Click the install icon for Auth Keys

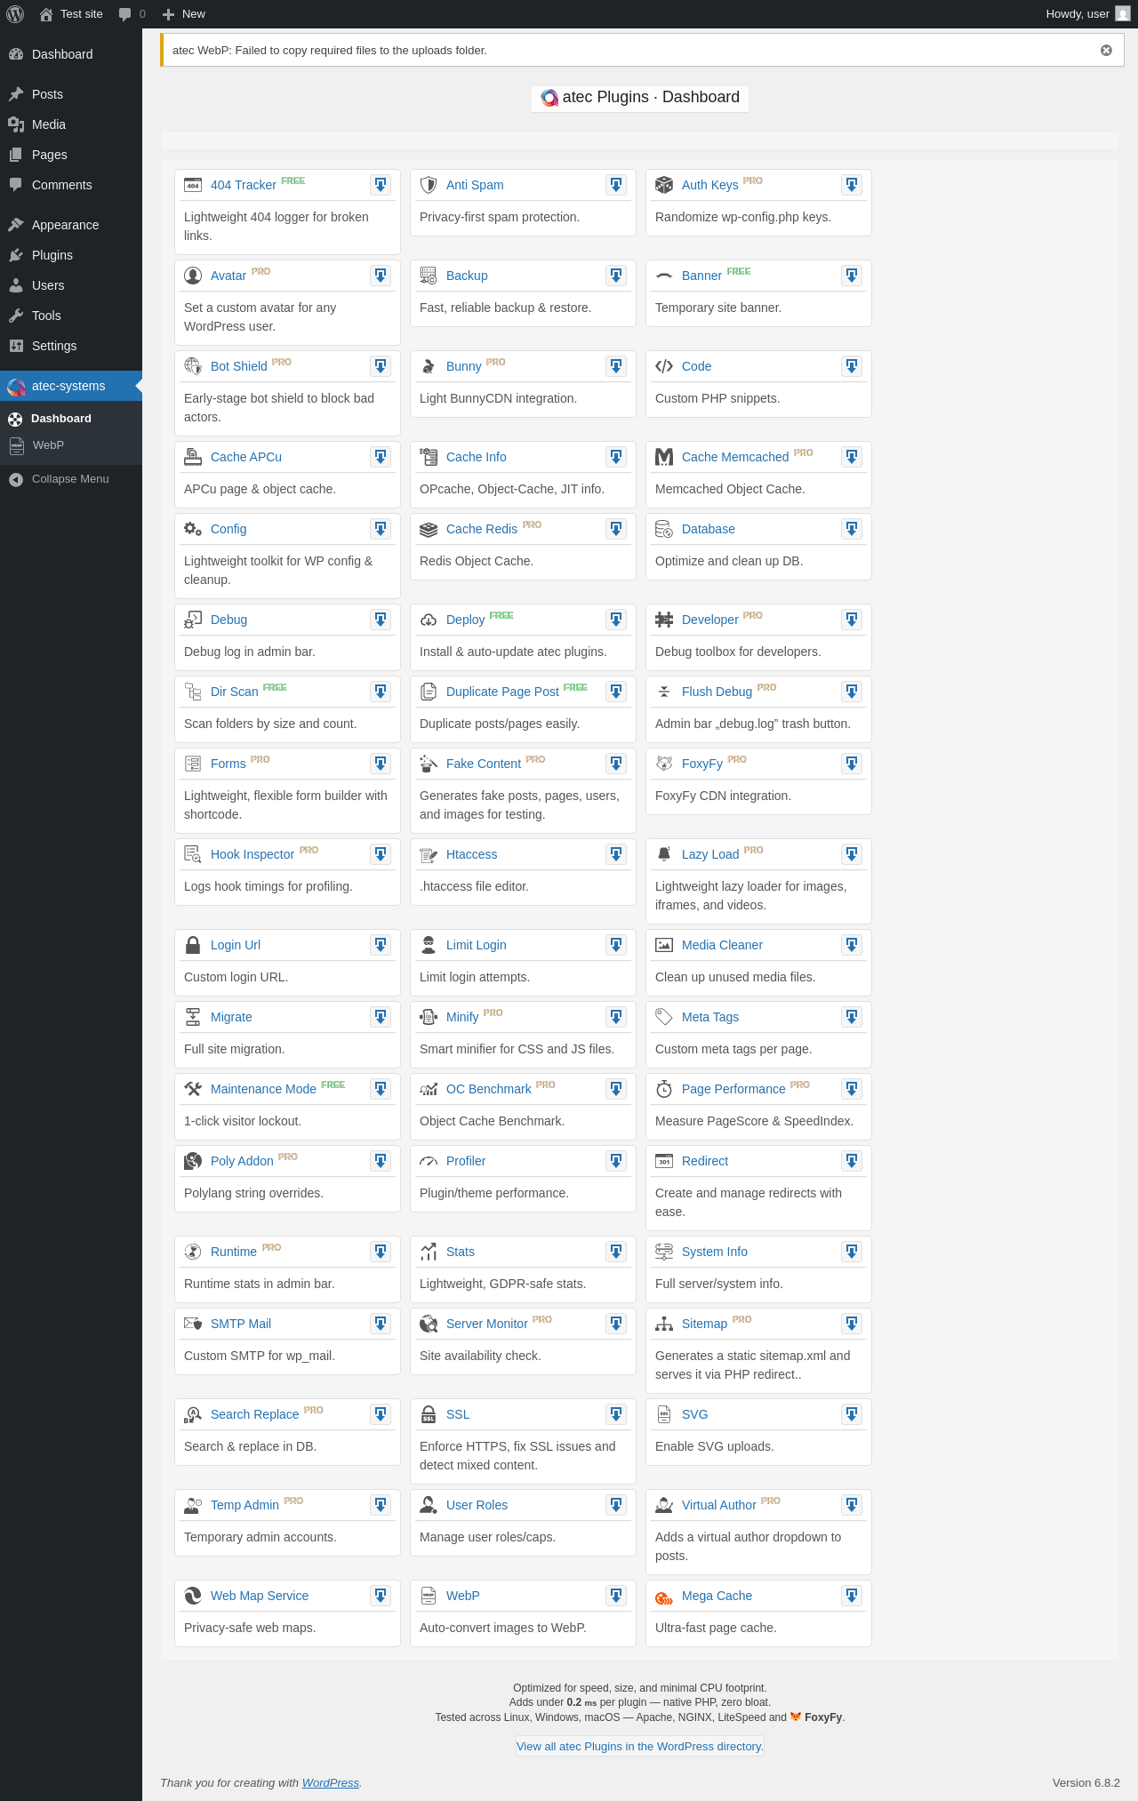coord(852,185)
